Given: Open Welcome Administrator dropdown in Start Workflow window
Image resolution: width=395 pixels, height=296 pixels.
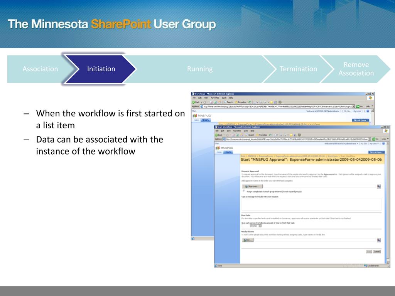Looking at the screenshot, I should coord(341,144).
